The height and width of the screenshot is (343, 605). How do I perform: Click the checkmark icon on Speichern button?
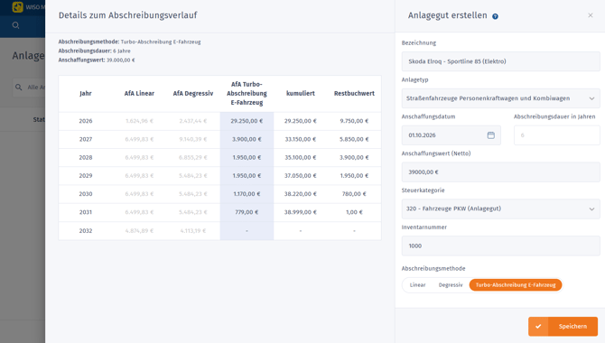tap(538, 327)
